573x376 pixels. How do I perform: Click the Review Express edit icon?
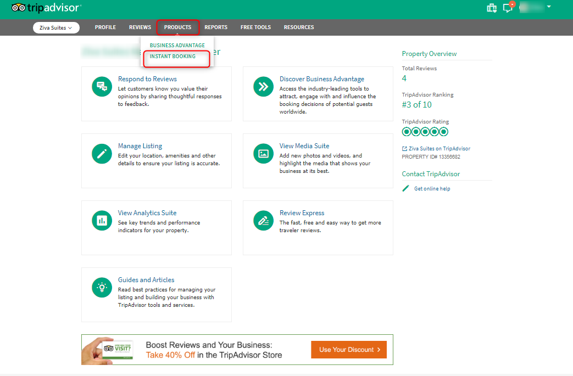coord(264,221)
